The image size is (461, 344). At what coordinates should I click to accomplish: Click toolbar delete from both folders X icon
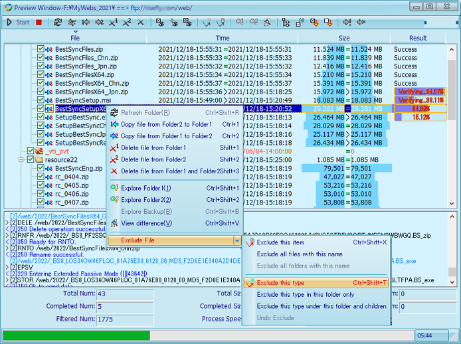coord(141,23)
